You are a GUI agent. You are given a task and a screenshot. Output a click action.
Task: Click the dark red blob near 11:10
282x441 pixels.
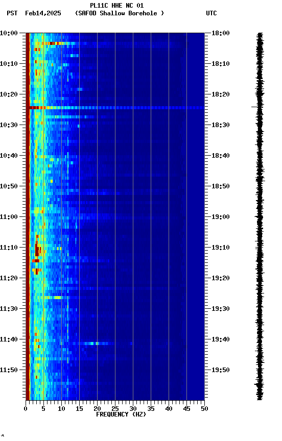click(x=37, y=250)
